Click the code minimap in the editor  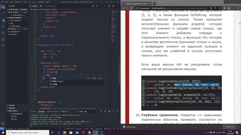(114, 26)
